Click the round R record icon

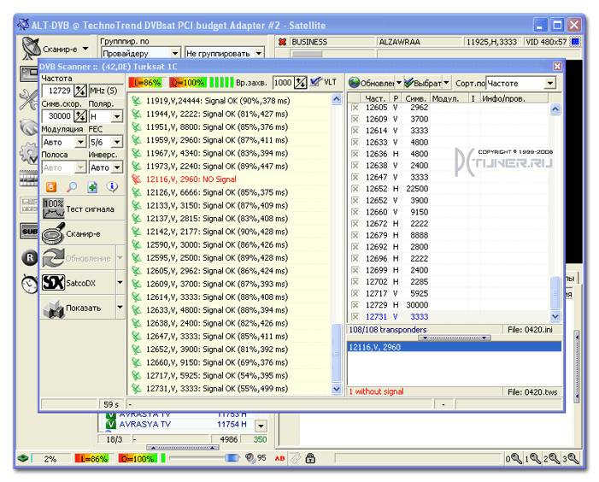(x=30, y=258)
